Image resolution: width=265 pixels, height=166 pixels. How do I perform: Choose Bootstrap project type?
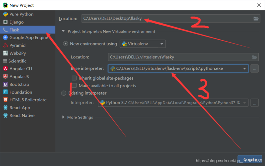[28, 84]
